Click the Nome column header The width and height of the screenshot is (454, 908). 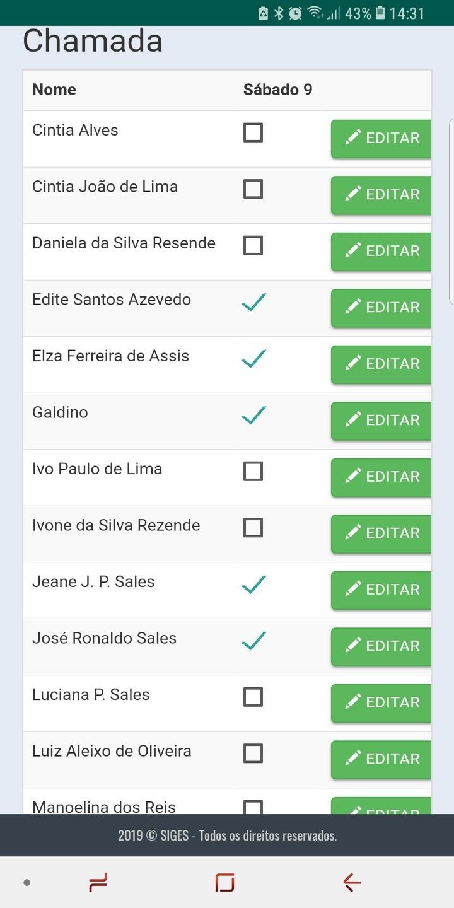tap(54, 90)
